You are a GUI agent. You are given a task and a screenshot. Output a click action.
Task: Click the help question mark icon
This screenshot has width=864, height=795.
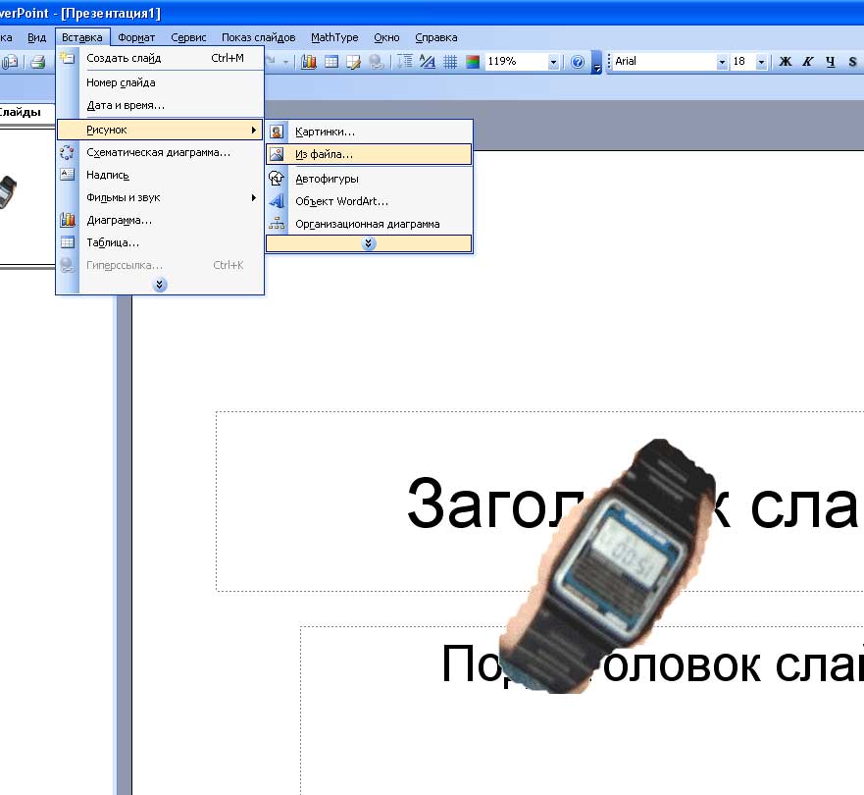point(578,62)
